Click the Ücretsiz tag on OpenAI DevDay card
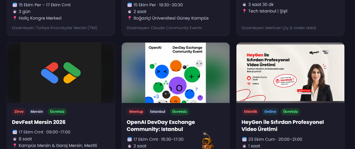 (x=179, y=112)
